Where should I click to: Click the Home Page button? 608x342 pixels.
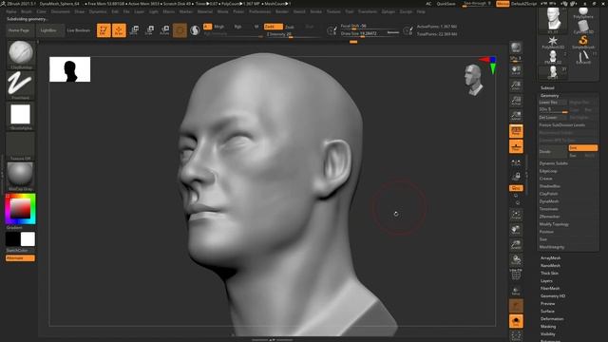tap(19, 30)
